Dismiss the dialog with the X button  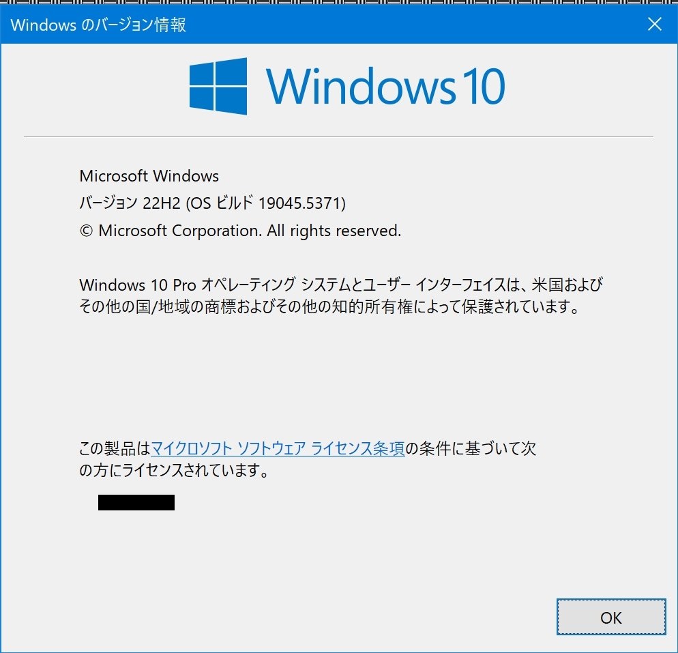pos(654,24)
